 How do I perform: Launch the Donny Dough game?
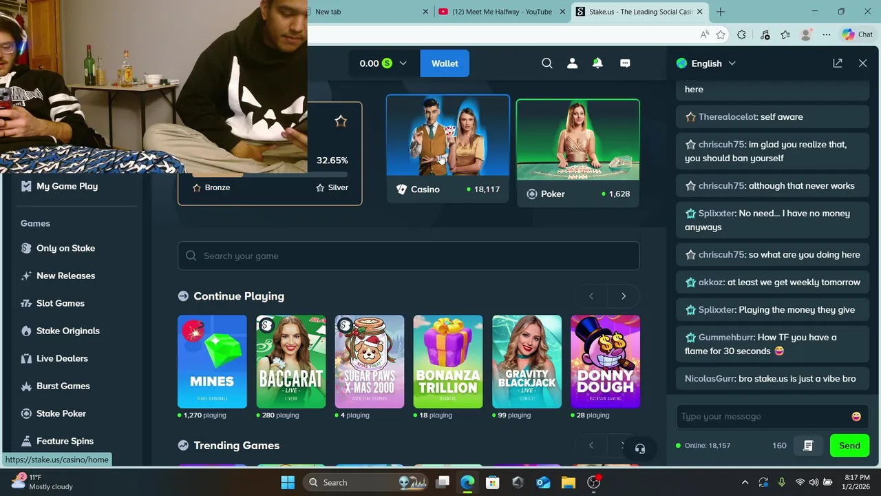click(605, 362)
